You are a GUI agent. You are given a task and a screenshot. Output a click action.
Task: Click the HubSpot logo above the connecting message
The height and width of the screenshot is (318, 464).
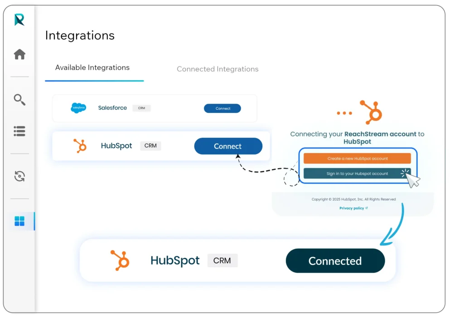point(371,112)
